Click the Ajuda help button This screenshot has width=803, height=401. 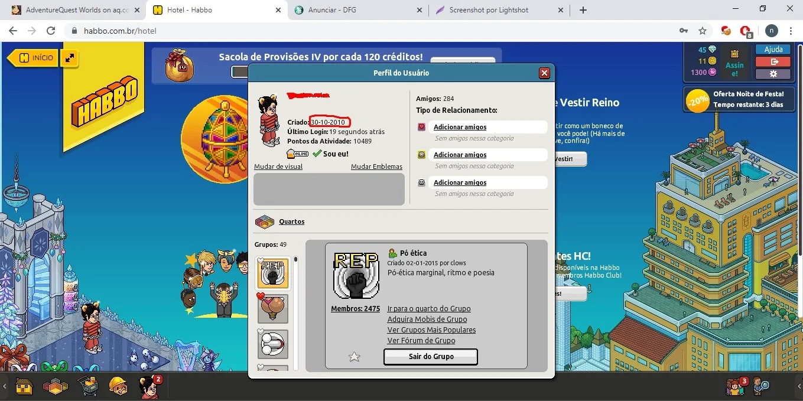773,50
